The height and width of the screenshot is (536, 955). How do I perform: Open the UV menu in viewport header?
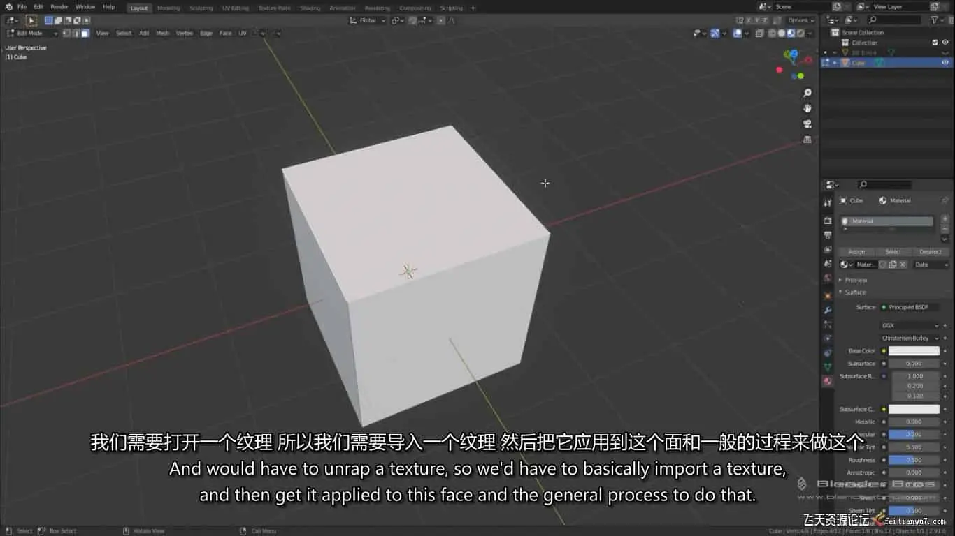click(243, 33)
